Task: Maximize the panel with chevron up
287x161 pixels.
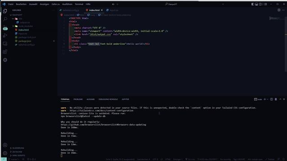Action: click(280, 99)
